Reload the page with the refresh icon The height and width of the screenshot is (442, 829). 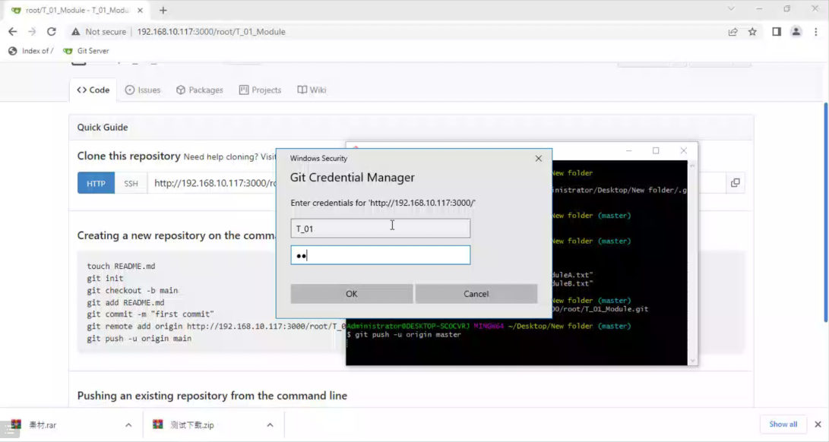coord(51,32)
